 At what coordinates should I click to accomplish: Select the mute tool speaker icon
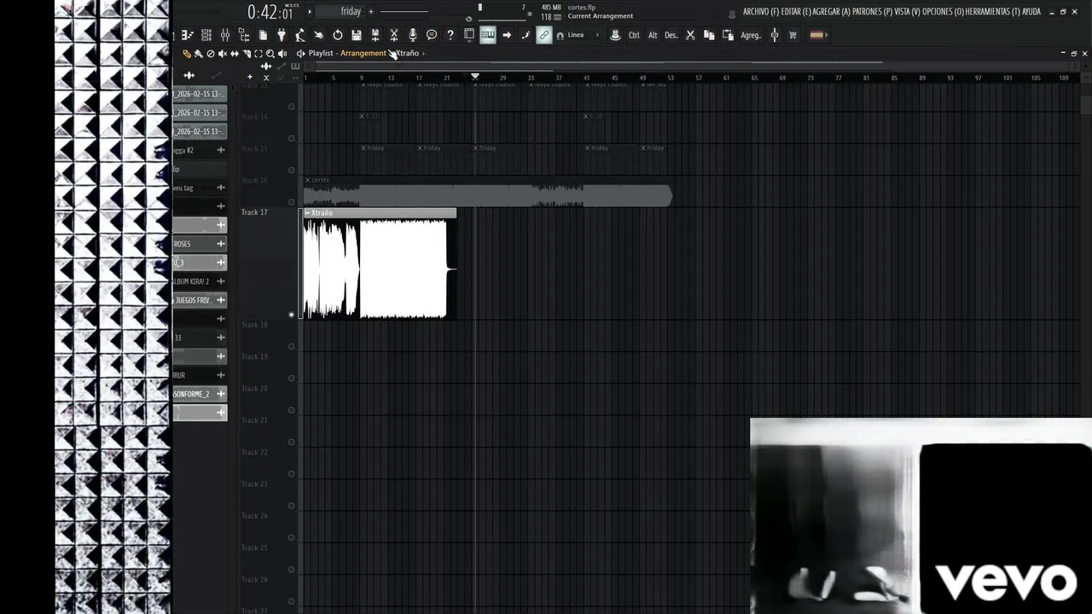pos(222,53)
